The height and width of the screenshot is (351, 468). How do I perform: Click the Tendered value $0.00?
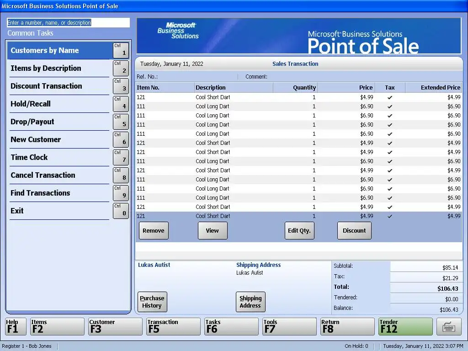point(452,299)
